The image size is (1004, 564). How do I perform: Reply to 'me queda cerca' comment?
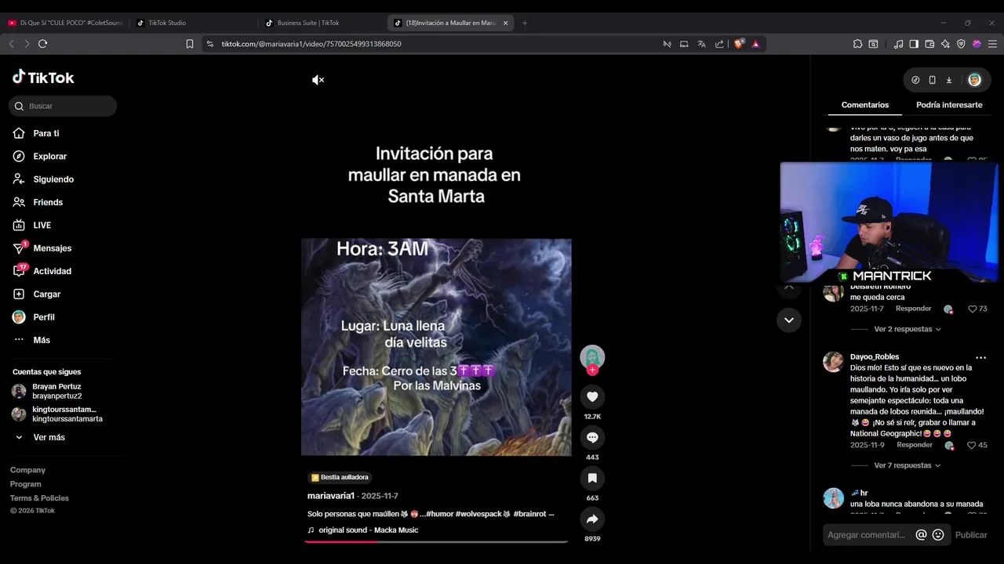[914, 309]
